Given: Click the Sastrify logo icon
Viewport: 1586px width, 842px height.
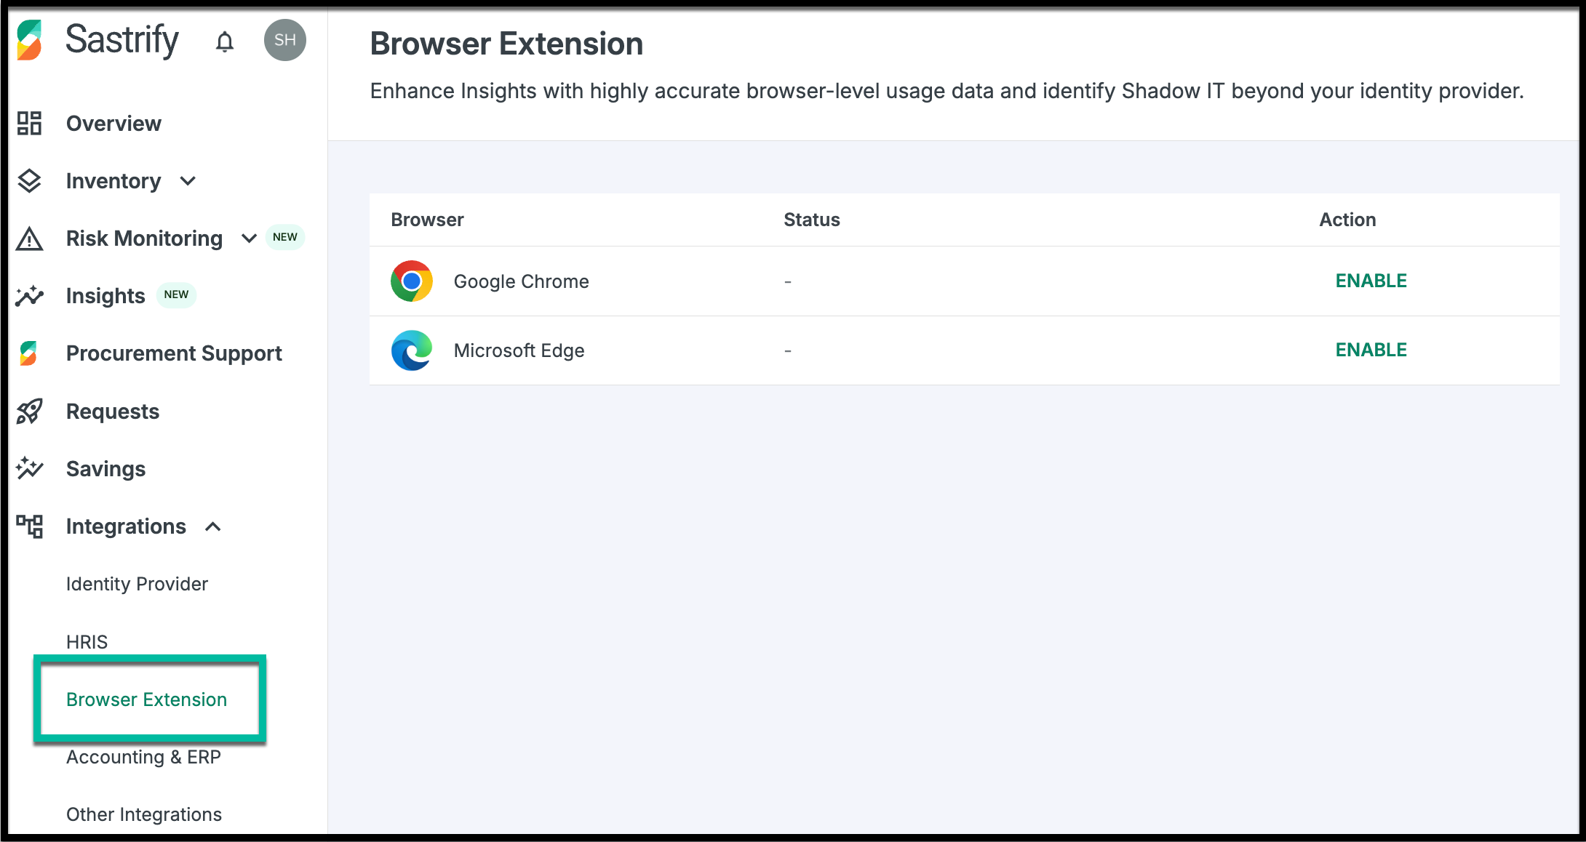Looking at the screenshot, I should tap(30, 40).
